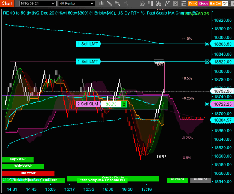Image resolution: width=234 pixels, height=194 pixels.
Task: Click the zoom in magnifier icon
Action: (x=118, y=3)
